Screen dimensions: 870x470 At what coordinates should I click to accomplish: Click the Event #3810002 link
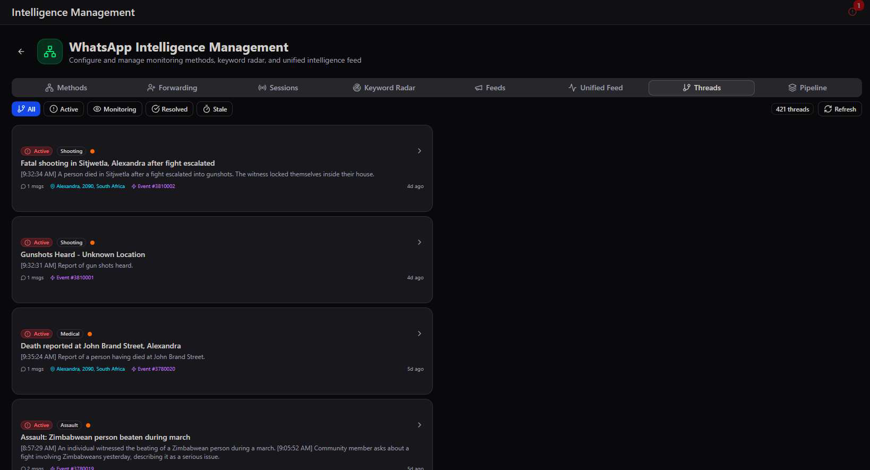click(x=153, y=186)
